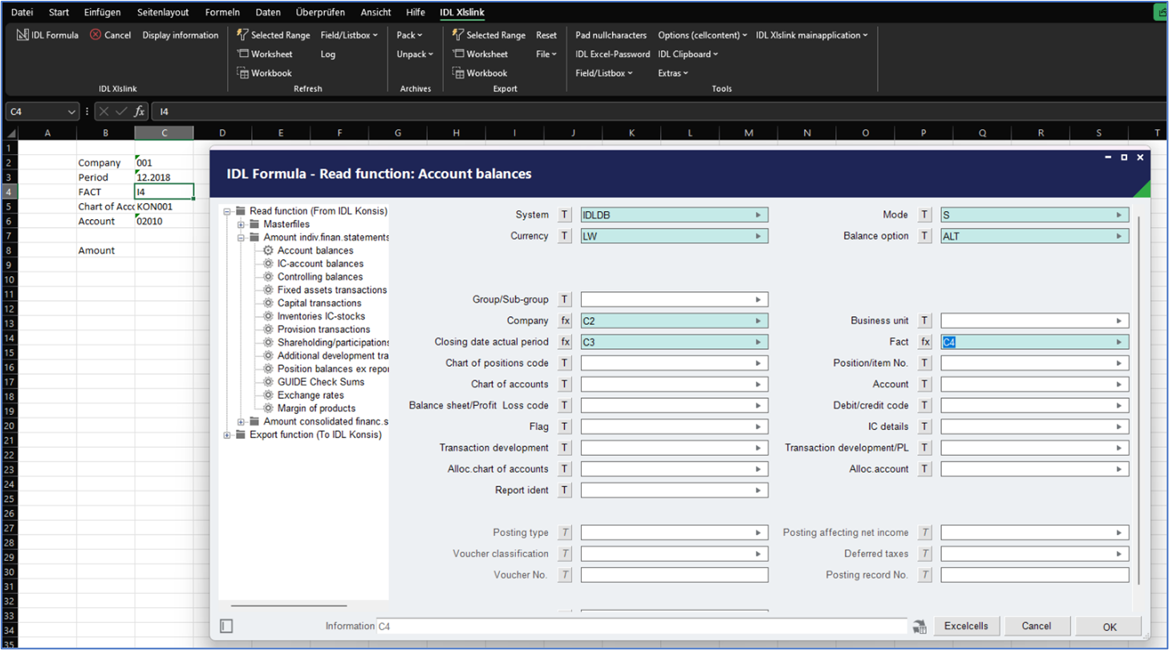Open the Name Box dropdown arrow

click(x=71, y=112)
